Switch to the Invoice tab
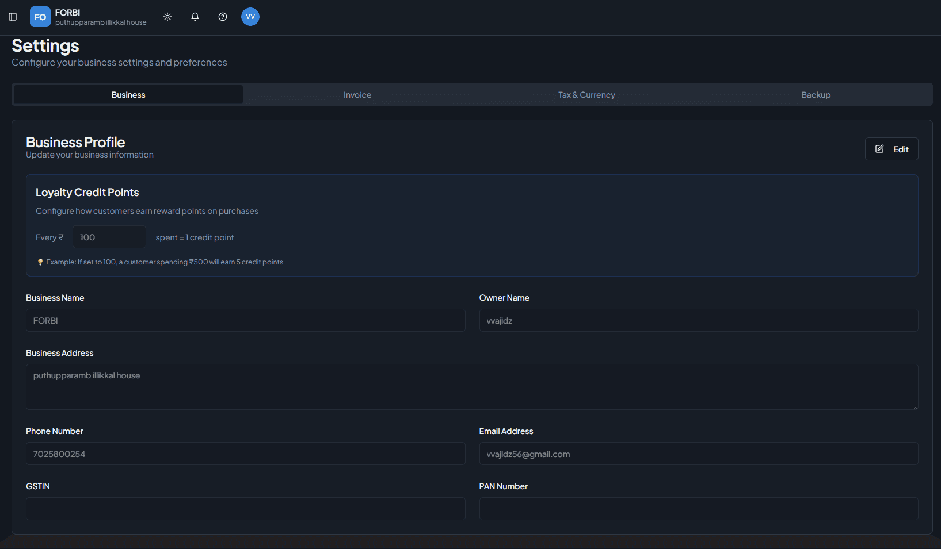941x549 pixels. point(357,95)
